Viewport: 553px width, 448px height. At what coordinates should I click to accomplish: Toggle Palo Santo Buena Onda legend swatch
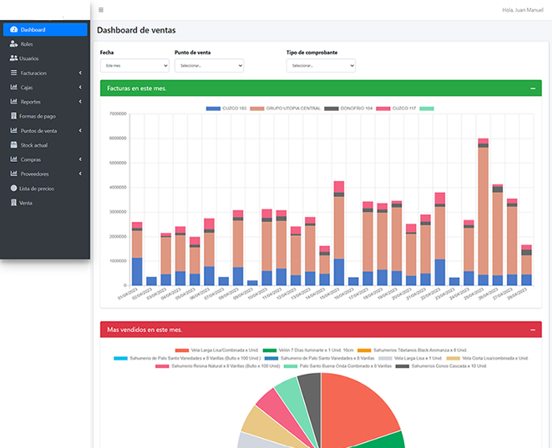coord(291,366)
